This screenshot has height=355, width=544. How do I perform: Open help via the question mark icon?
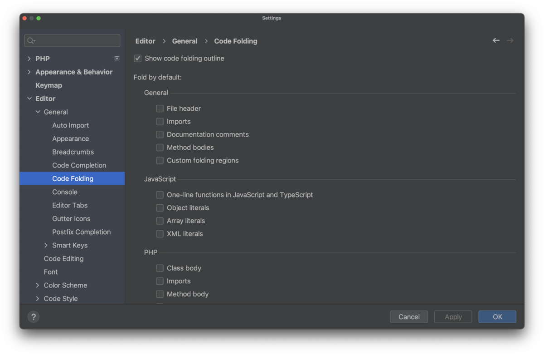pyautogui.click(x=33, y=316)
